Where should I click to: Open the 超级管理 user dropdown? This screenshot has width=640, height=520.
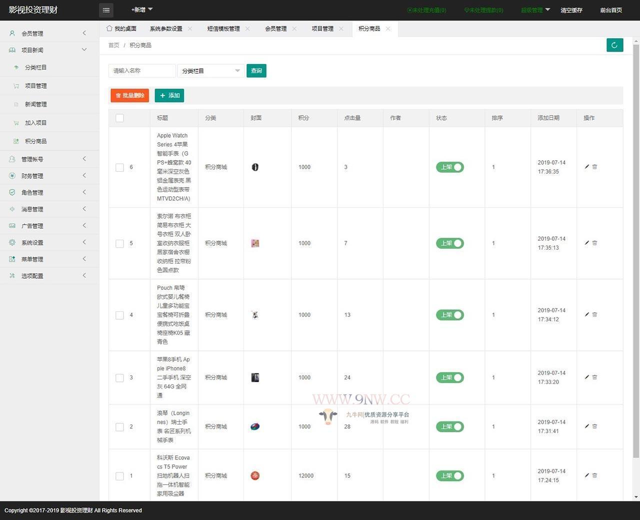pyautogui.click(x=535, y=10)
